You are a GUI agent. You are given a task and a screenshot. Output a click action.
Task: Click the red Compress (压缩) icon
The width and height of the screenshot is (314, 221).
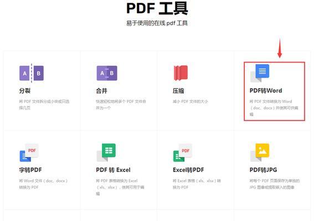[181, 73]
